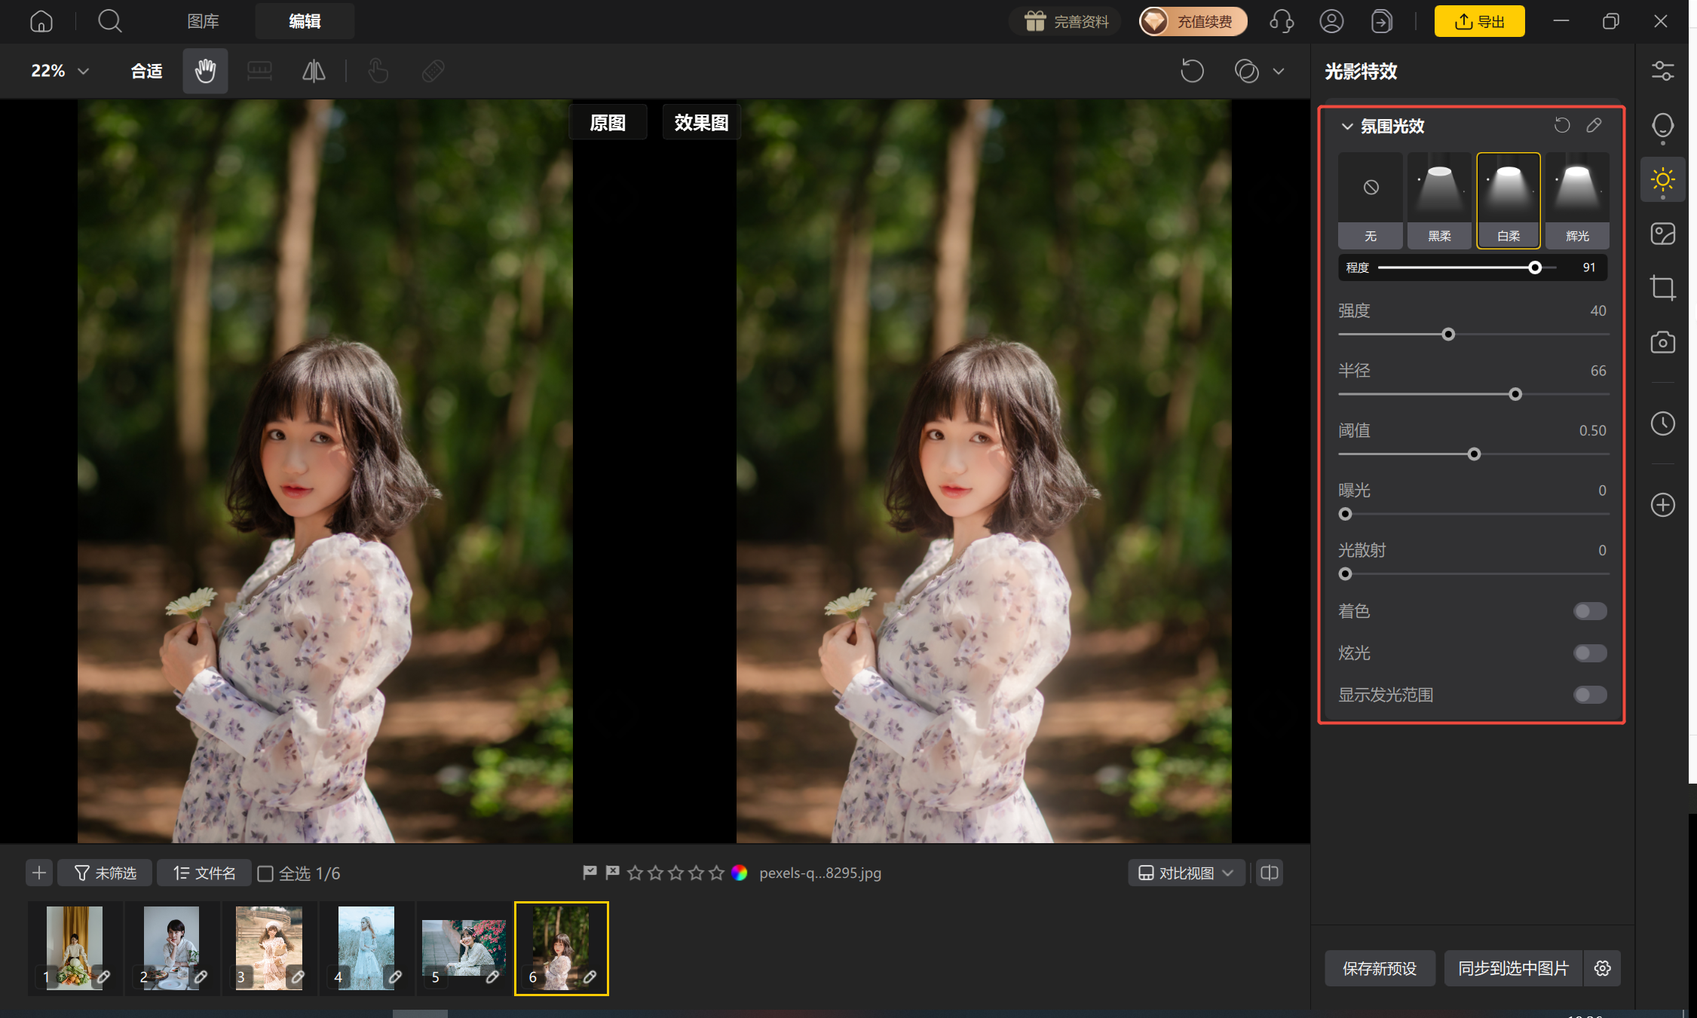Image resolution: width=1697 pixels, height=1018 pixels.
Task: Select the 辉光 light effect preset
Action: pyautogui.click(x=1577, y=200)
